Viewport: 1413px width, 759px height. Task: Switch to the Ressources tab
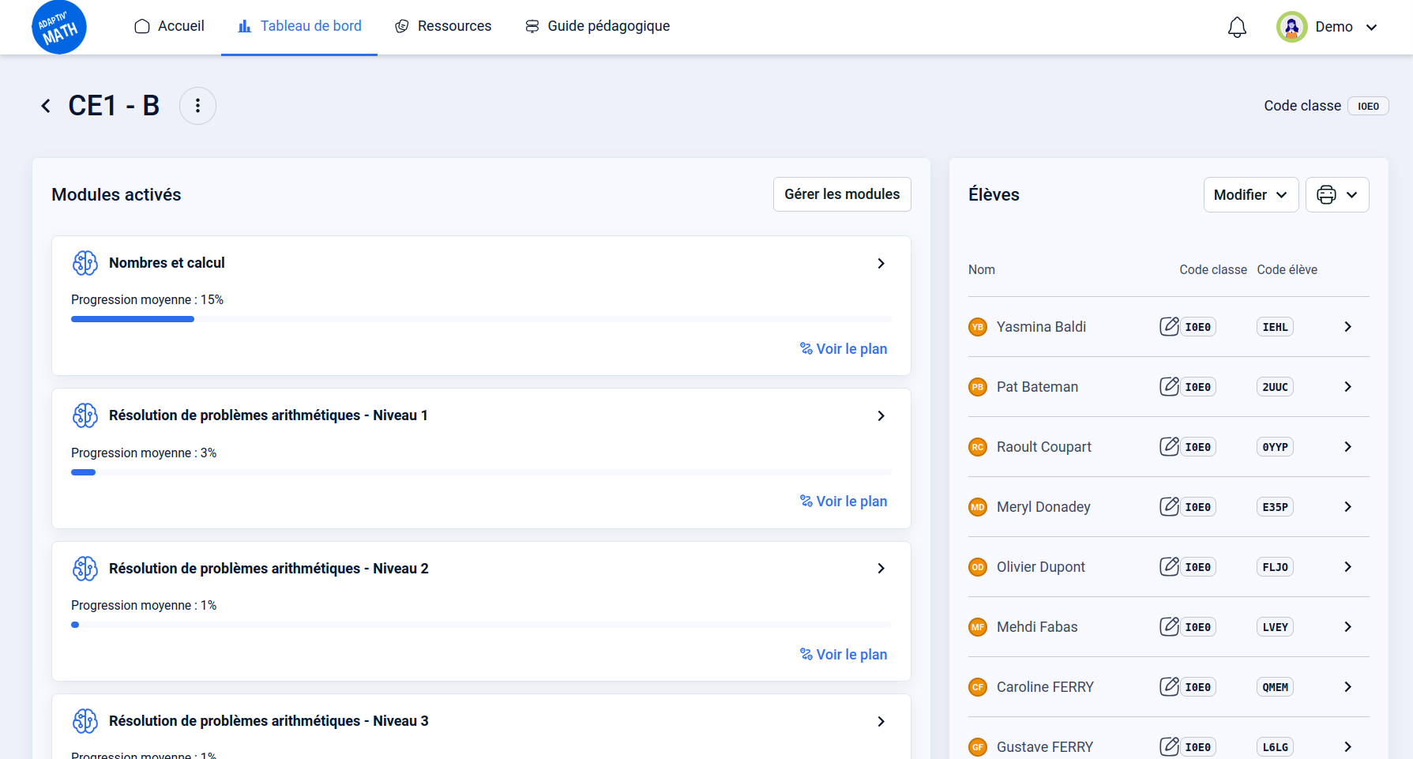443,26
